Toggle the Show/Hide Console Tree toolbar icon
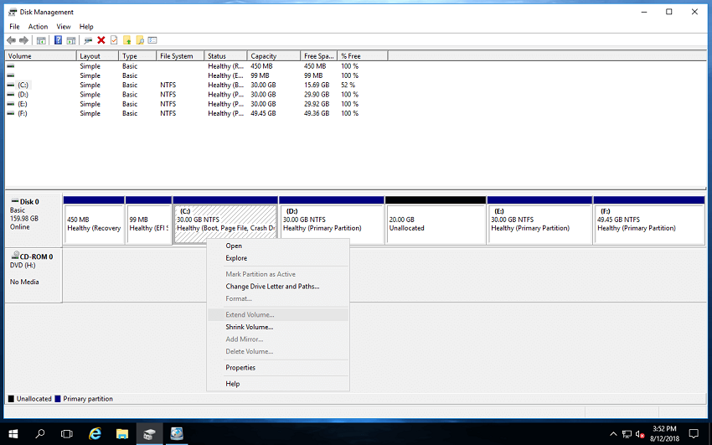The height and width of the screenshot is (445, 712). click(41, 40)
